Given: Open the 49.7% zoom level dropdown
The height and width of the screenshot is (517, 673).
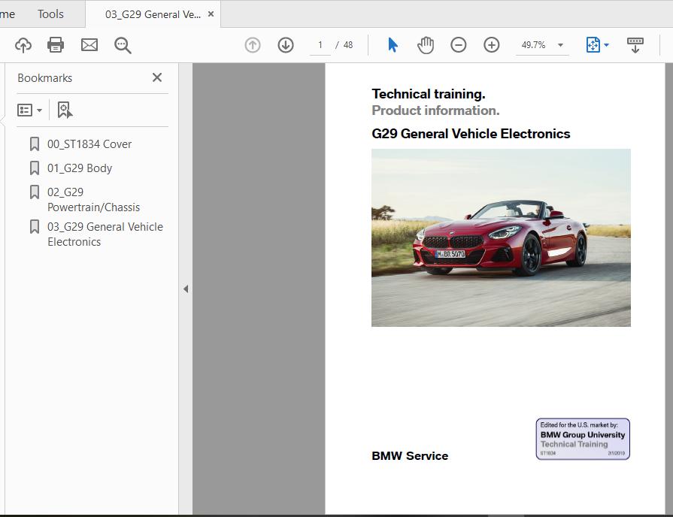Looking at the screenshot, I should coord(560,45).
